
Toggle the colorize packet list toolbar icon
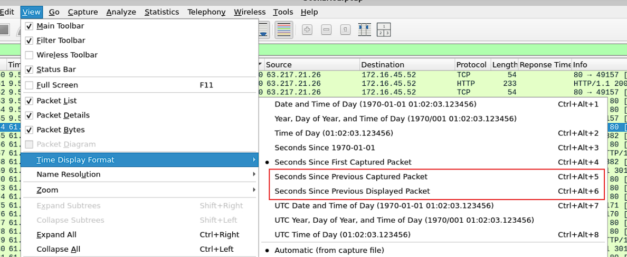click(x=284, y=30)
